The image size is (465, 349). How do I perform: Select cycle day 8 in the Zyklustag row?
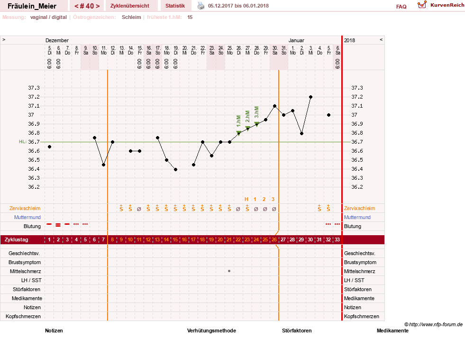coord(112,239)
